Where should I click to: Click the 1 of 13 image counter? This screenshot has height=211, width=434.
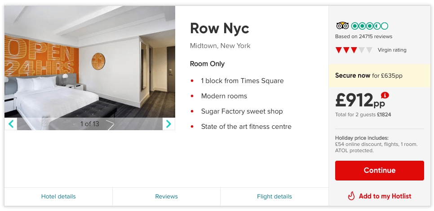pyautogui.click(x=89, y=124)
